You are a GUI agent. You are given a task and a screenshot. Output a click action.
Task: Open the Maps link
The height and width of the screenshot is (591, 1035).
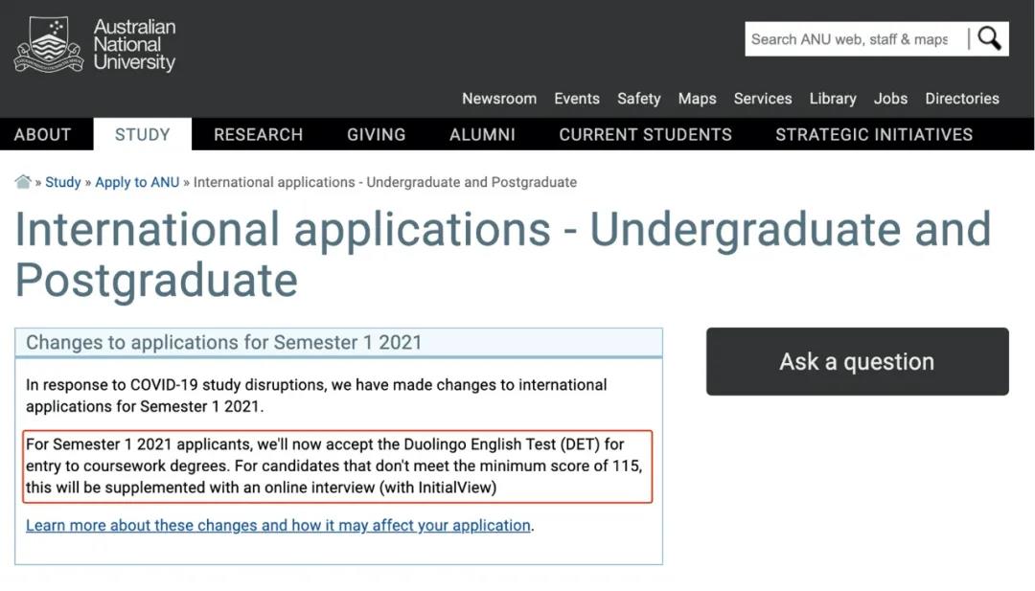(x=697, y=99)
